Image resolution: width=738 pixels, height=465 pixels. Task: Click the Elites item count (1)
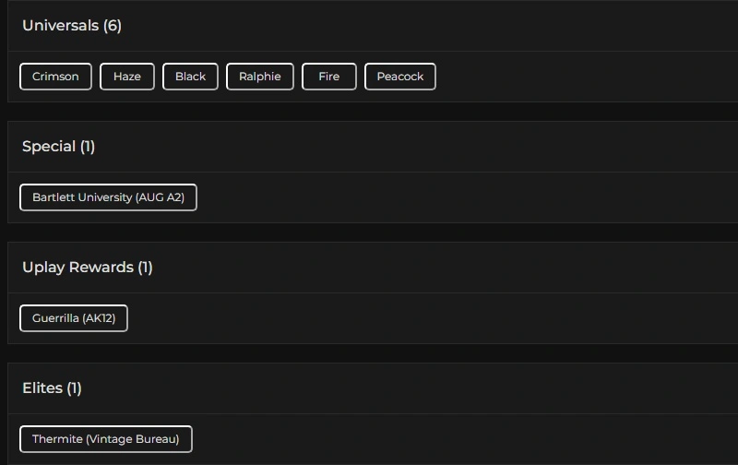click(x=75, y=388)
